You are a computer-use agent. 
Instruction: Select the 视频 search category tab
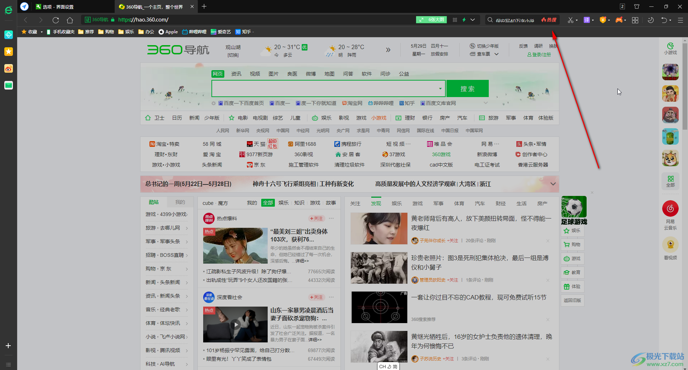tap(255, 74)
